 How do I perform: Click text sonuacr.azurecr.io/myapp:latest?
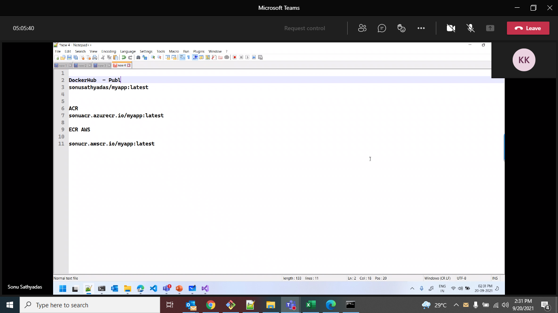(x=116, y=115)
